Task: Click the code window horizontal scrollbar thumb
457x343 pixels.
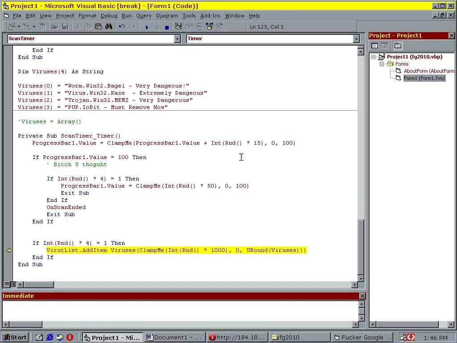Action: click(x=38, y=284)
